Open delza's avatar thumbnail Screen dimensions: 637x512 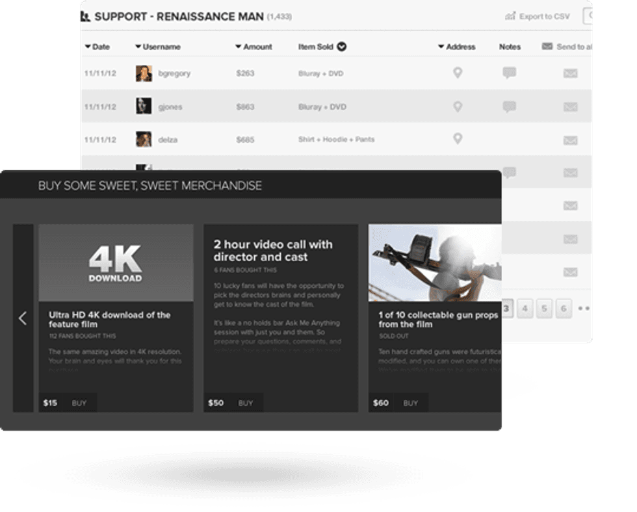[144, 139]
